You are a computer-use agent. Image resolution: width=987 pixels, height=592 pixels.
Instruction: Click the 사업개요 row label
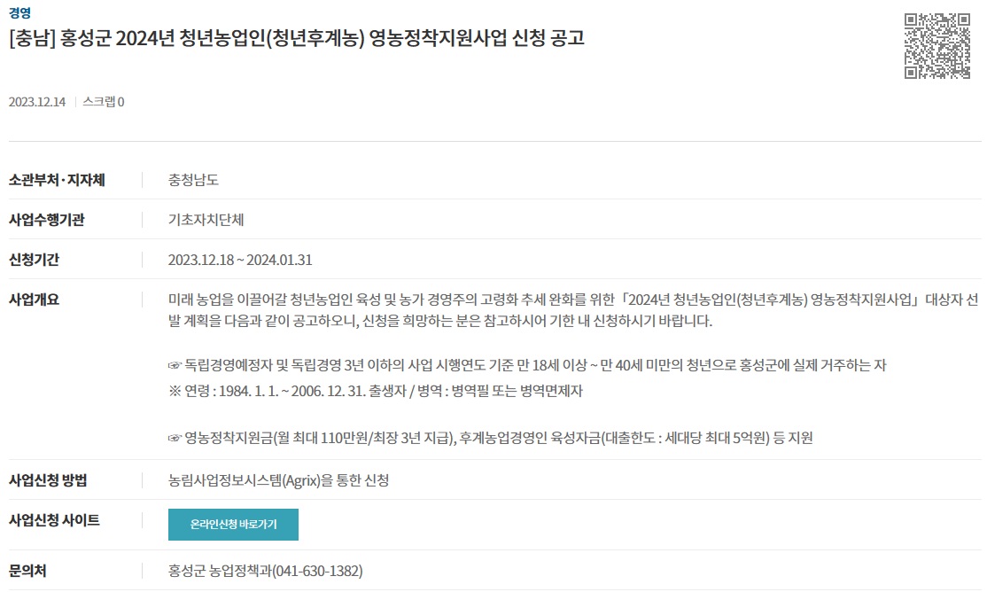[34, 300]
